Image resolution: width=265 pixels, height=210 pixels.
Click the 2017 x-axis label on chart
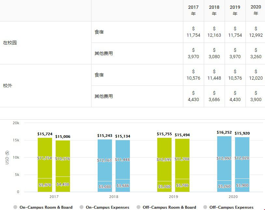pyautogui.click(x=54, y=196)
